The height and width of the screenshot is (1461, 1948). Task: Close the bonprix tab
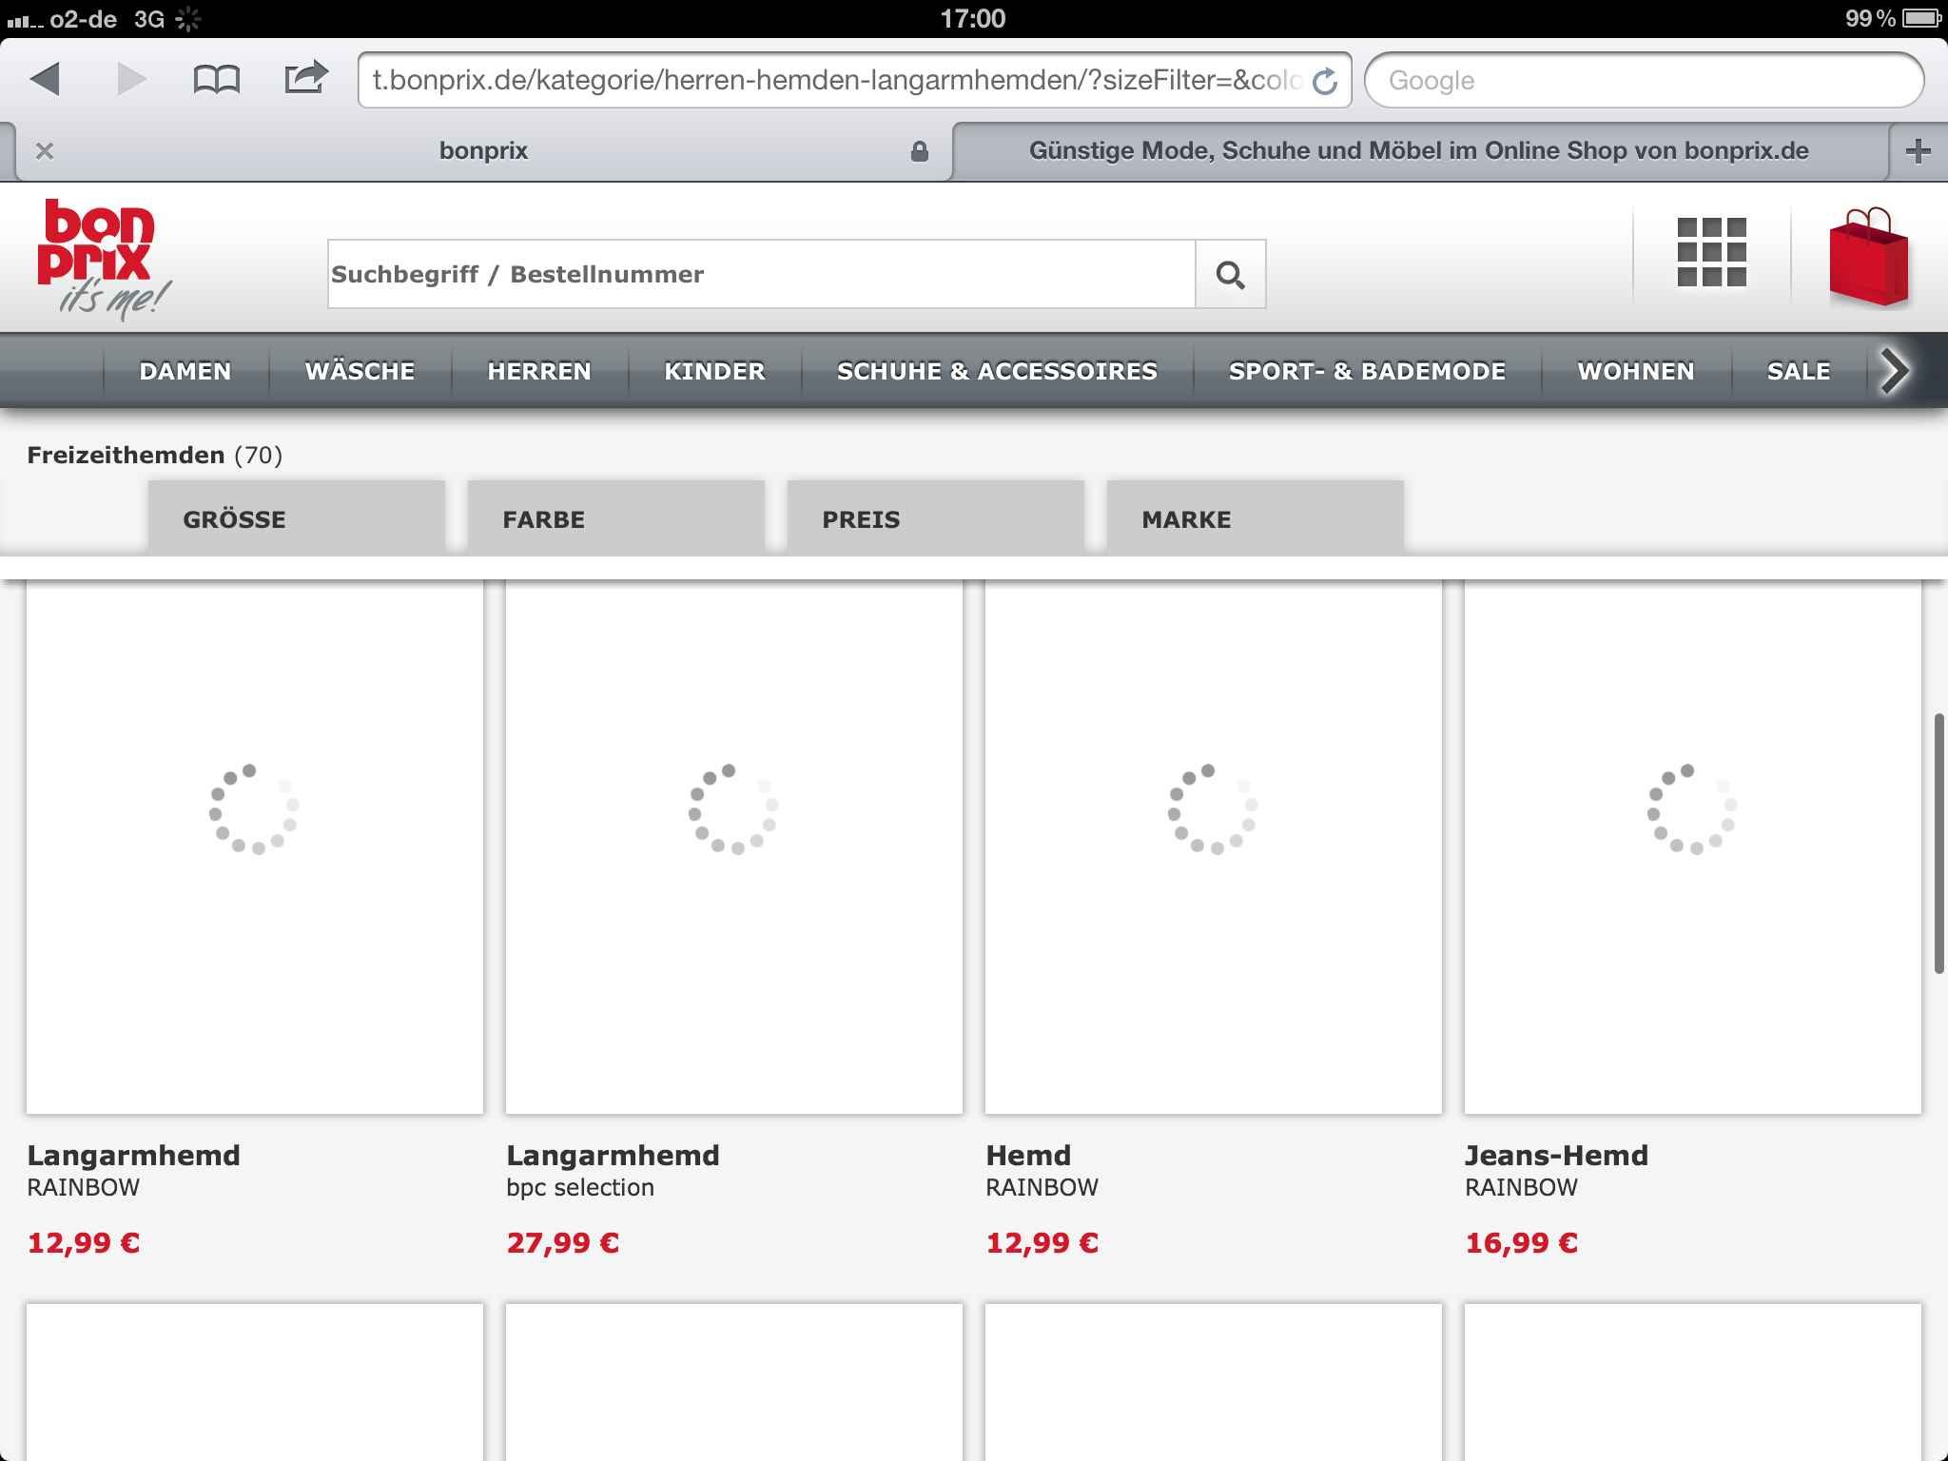(x=45, y=151)
